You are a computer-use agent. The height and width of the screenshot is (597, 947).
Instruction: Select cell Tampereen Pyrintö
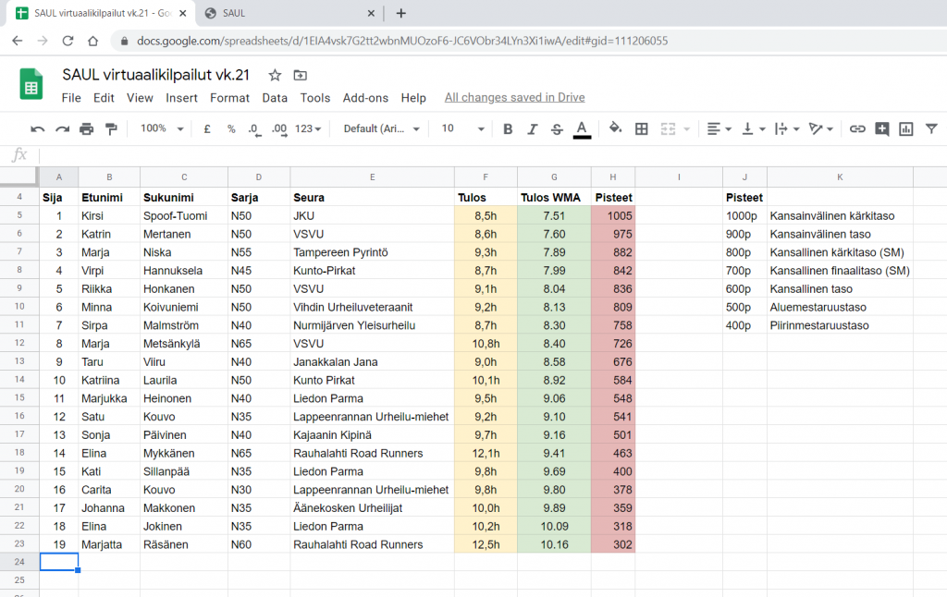pos(372,252)
